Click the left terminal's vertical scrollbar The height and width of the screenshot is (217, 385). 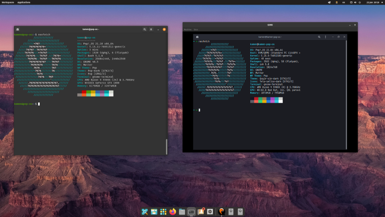(x=166, y=146)
